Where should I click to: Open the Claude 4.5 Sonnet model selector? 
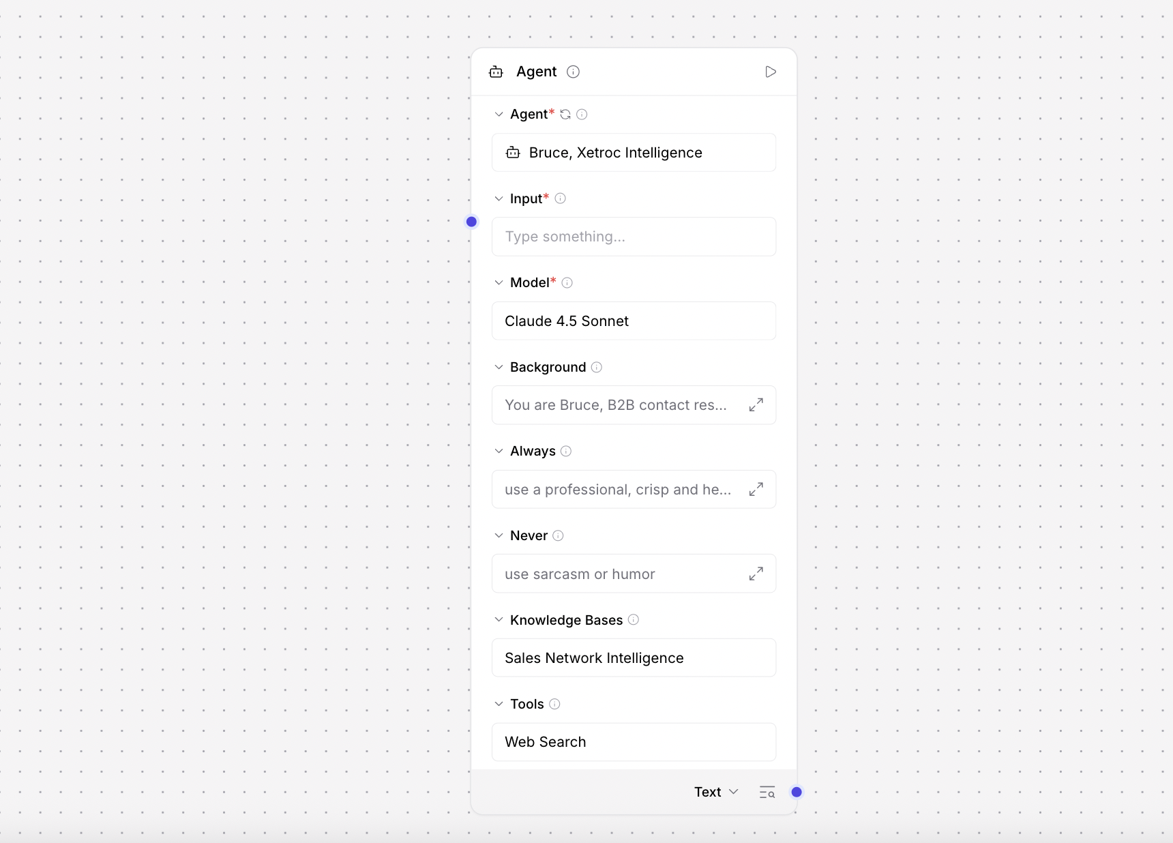[x=634, y=321]
